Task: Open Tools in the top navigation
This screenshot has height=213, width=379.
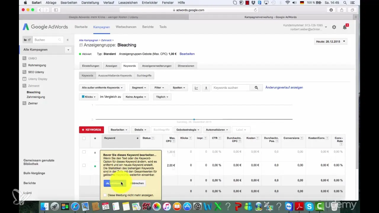Action: (163, 27)
